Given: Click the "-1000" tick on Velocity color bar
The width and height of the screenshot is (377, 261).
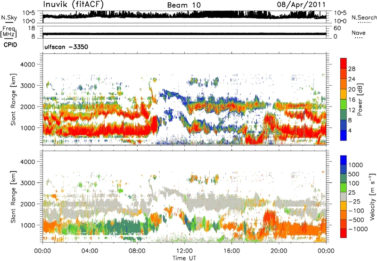Looking at the screenshot, I should tap(358, 229).
